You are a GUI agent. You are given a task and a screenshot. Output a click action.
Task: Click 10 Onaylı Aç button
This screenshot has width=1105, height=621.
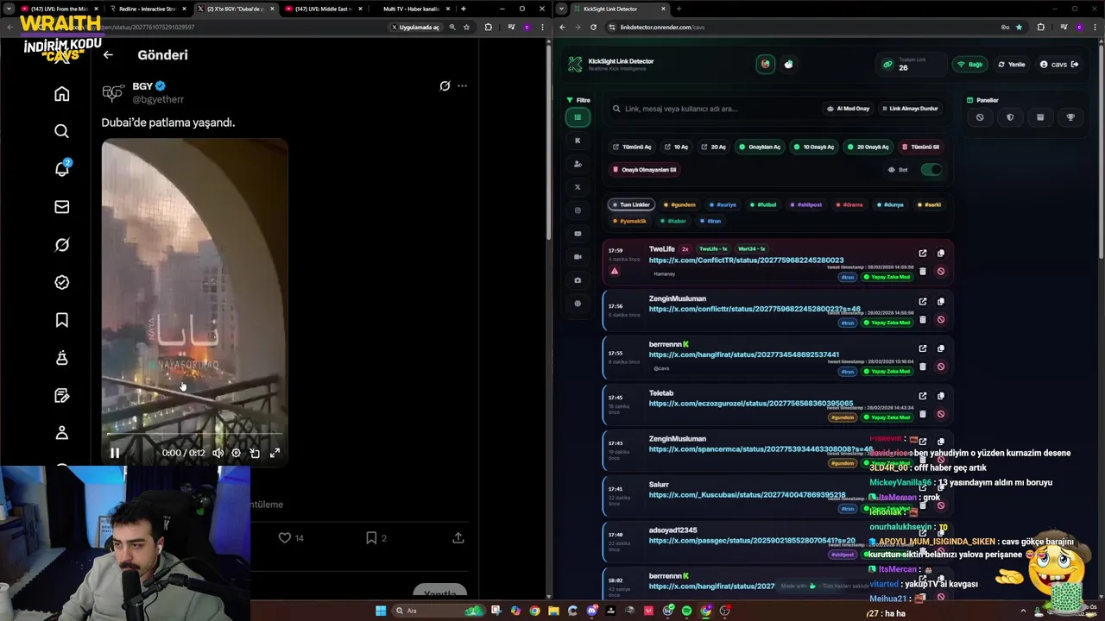click(813, 147)
